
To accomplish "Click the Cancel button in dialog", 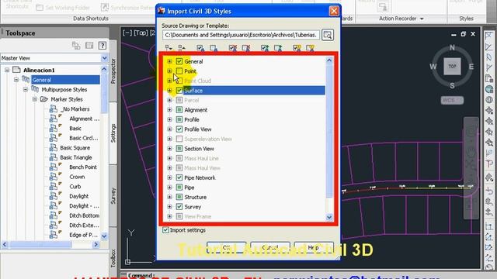I will click(270, 248).
